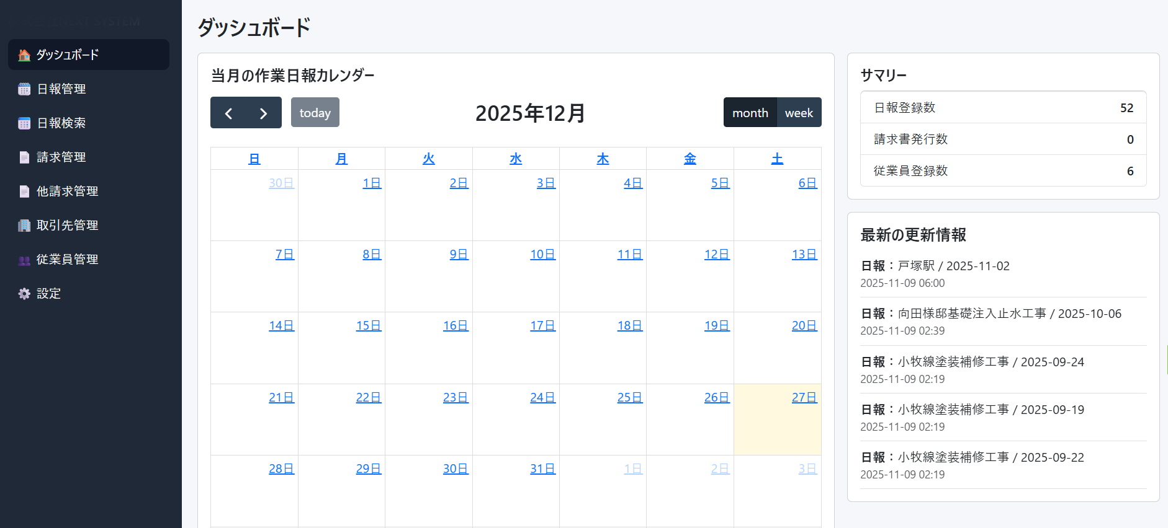
Task: Switch calendar to month view
Action: pos(750,113)
